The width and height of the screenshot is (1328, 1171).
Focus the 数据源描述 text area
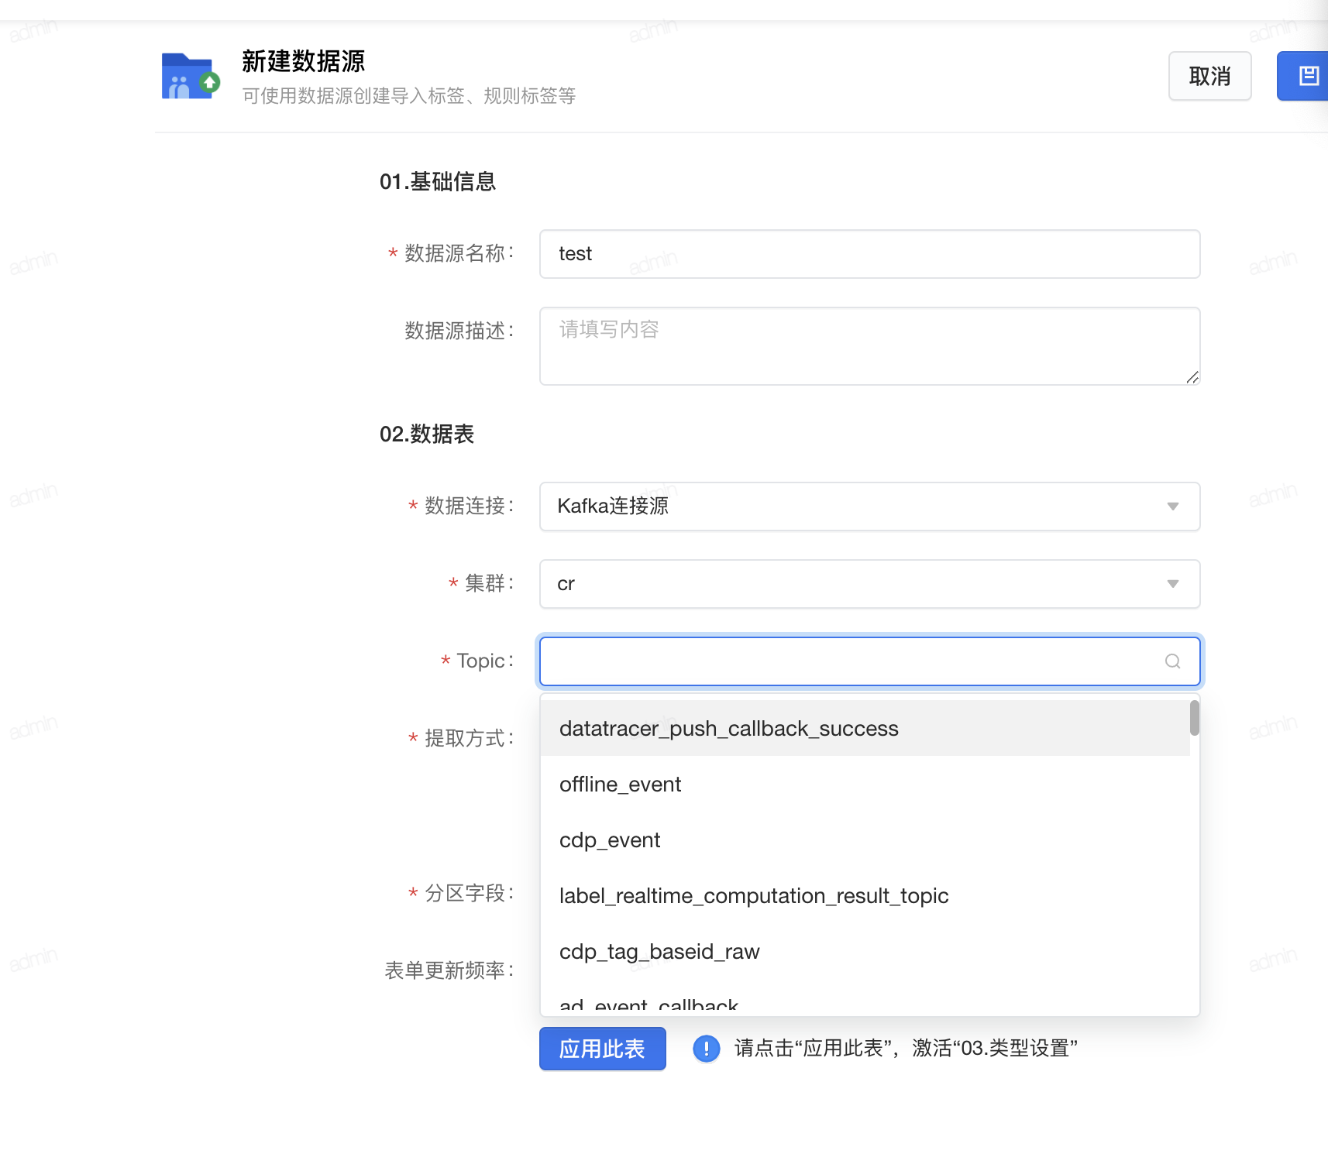point(869,345)
